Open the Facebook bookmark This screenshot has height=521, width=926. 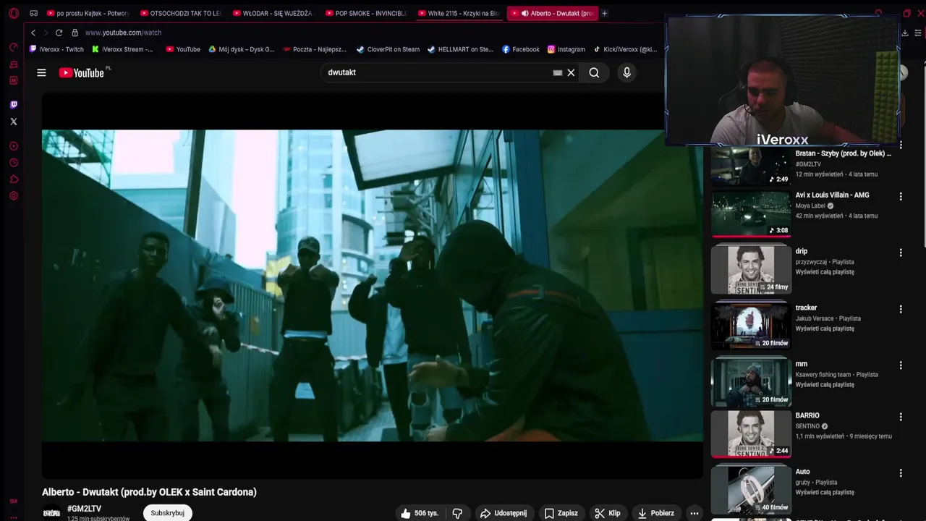coord(520,49)
